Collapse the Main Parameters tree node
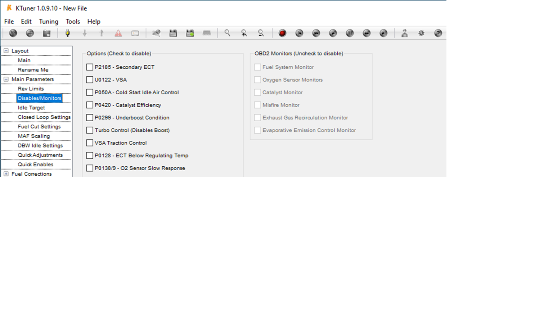Screen dimensions: 553x311 click(x=6, y=79)
